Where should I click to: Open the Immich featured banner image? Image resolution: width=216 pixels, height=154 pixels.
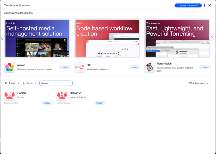click(x=37, y=38)
